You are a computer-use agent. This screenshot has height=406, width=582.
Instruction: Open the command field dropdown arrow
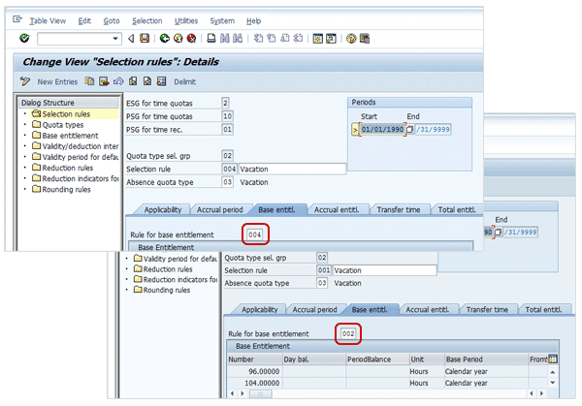pos(115,39)
